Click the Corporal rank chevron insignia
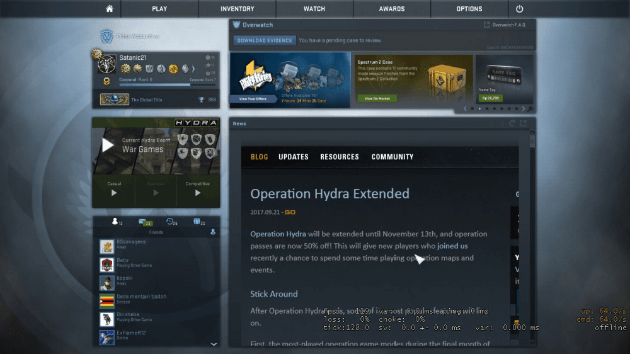This screenshot has height=354, width=630. coord(106,81)
